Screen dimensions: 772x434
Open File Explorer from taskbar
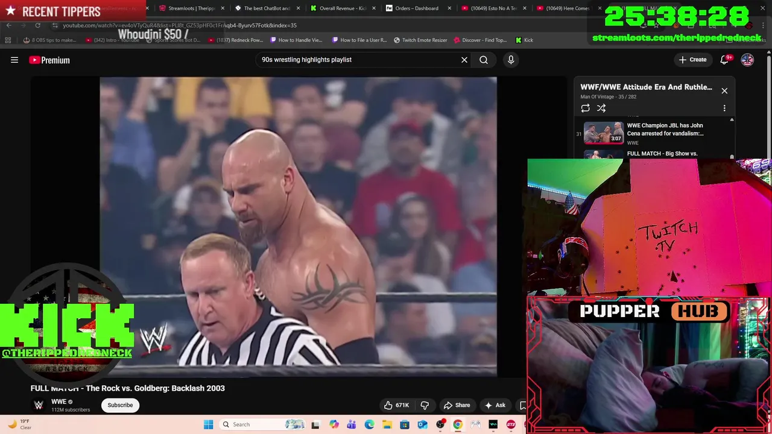point(387,424)
